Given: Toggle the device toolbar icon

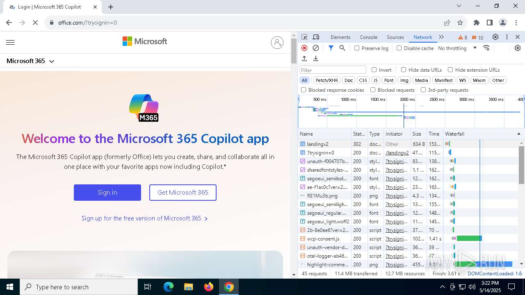Looking at the screenshot, I should [x=316, y=37].
